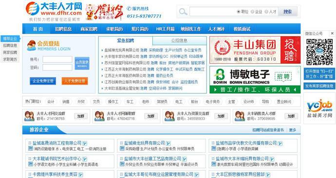Close the 微信公众号 floating panel
This screenshot has width=336, height=178.
332,34
